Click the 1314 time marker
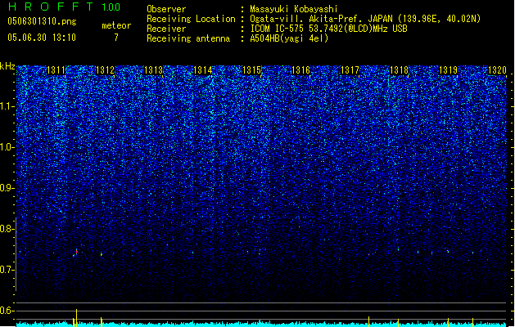515x327 pixels. 203,70
